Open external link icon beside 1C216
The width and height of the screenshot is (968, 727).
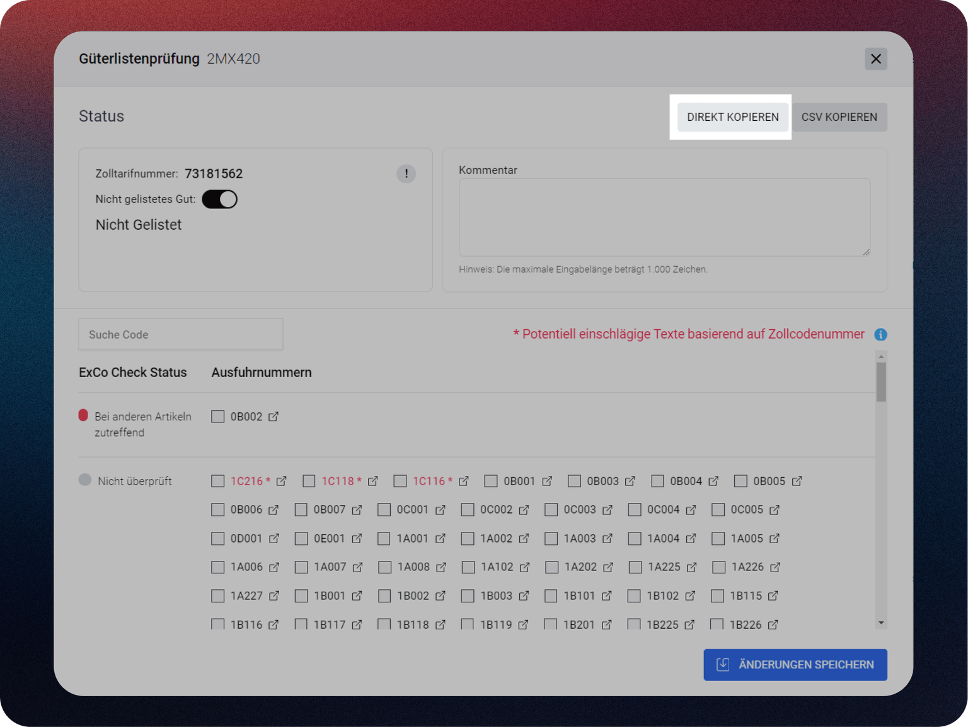coord(282,481)
